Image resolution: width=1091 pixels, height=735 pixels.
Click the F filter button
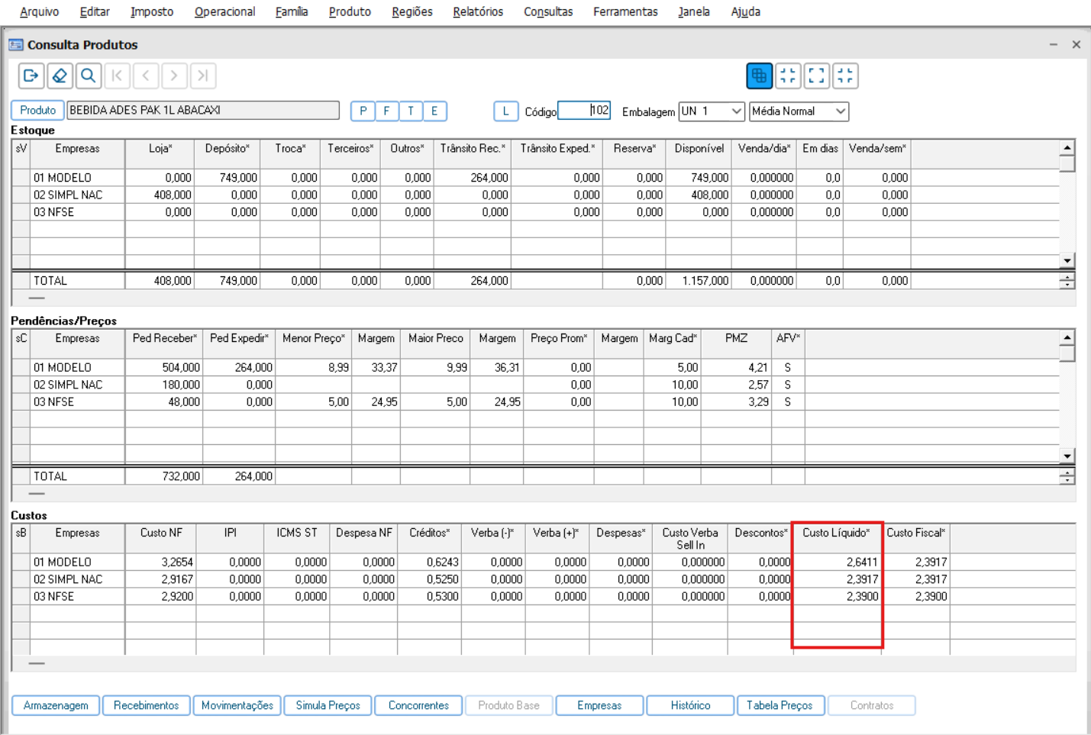pyautogui.click(x=387, y=111)
